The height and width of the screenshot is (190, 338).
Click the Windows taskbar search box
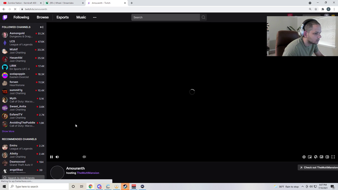pyautogui.click(x=39, y=186)
